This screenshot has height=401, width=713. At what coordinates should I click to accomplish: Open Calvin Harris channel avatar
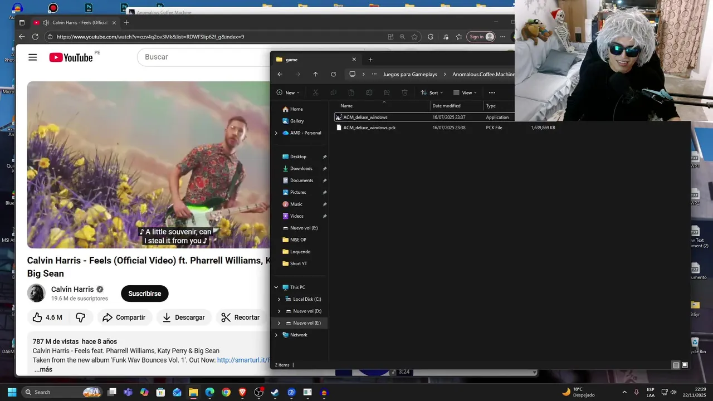36,293
